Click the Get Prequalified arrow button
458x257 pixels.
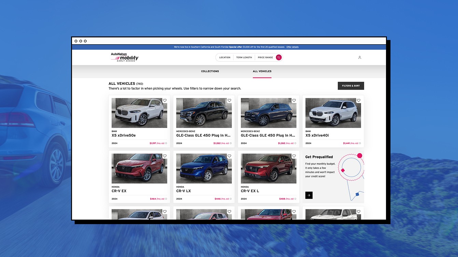tap(309, 195)
